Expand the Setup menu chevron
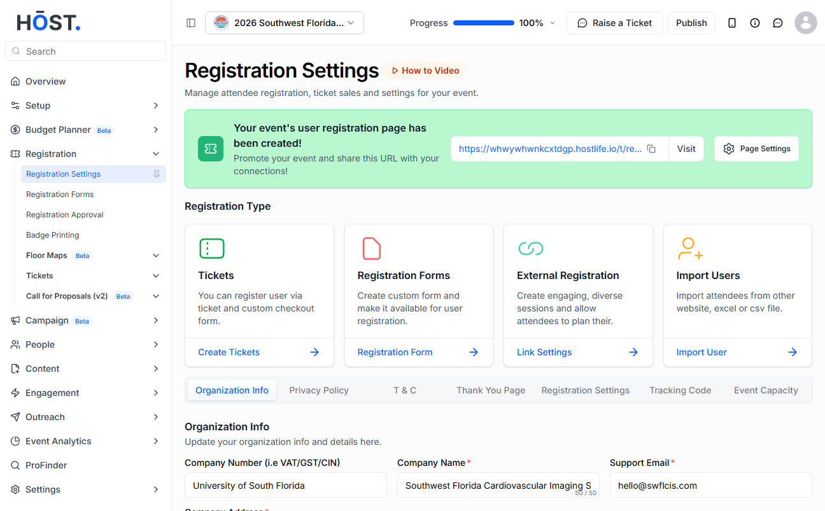 (156, 106)
